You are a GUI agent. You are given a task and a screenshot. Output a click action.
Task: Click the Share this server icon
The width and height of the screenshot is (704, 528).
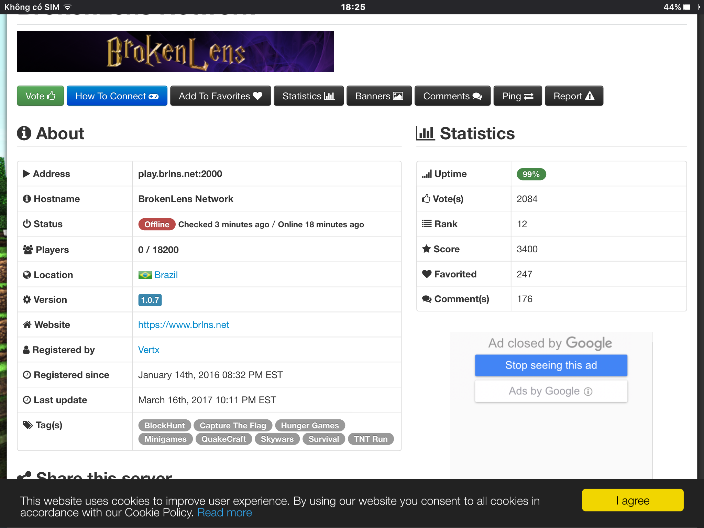click(x=24, y=475)
